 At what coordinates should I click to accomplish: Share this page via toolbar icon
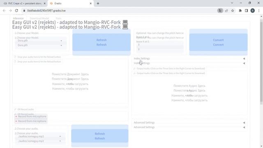pyautogui.click(x=226, y=11)
